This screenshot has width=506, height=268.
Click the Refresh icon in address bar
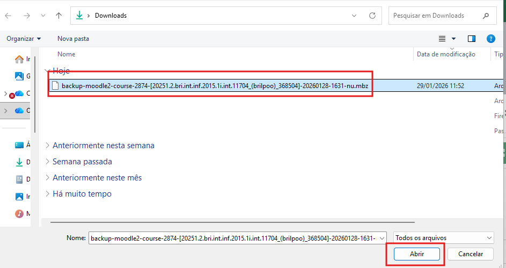click(x=372, y=16)
